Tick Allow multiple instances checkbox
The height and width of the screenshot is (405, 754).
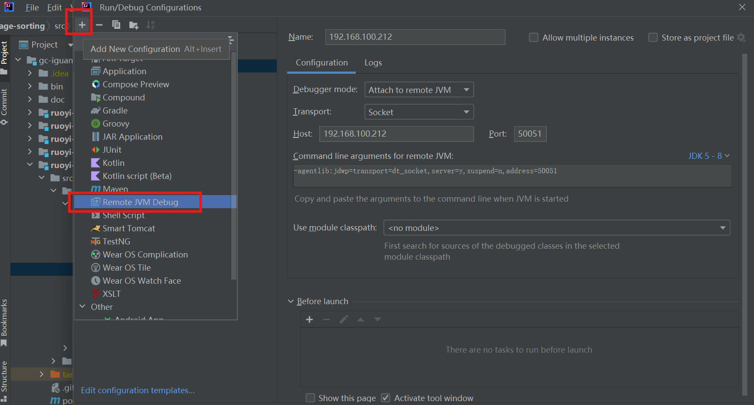tap(534, 38)
